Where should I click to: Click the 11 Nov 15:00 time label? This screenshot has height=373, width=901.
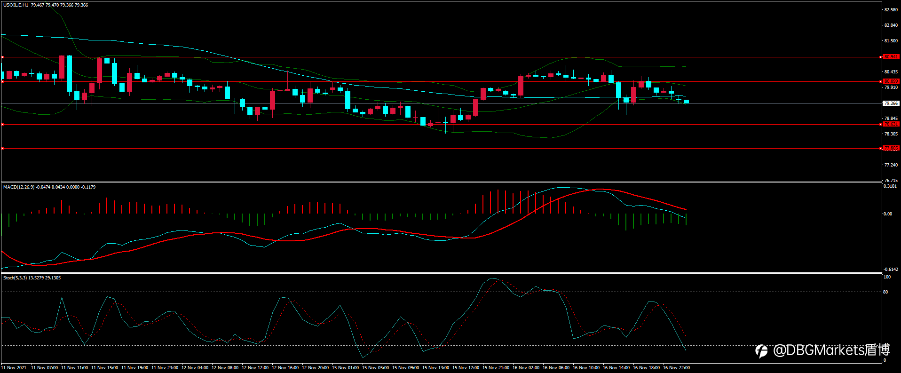105,368
